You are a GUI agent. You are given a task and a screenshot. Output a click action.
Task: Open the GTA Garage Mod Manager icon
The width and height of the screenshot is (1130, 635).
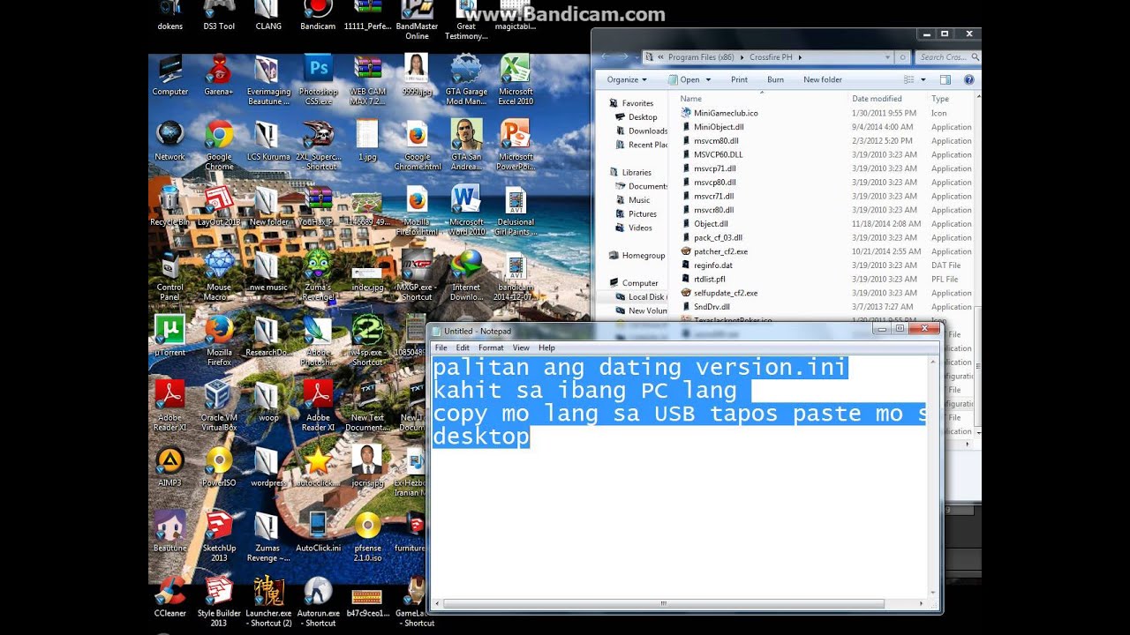coord(466,79)
